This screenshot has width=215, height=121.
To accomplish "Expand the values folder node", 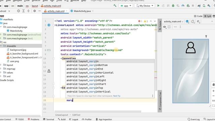I will pyautogui.click(x=1, y=73).
